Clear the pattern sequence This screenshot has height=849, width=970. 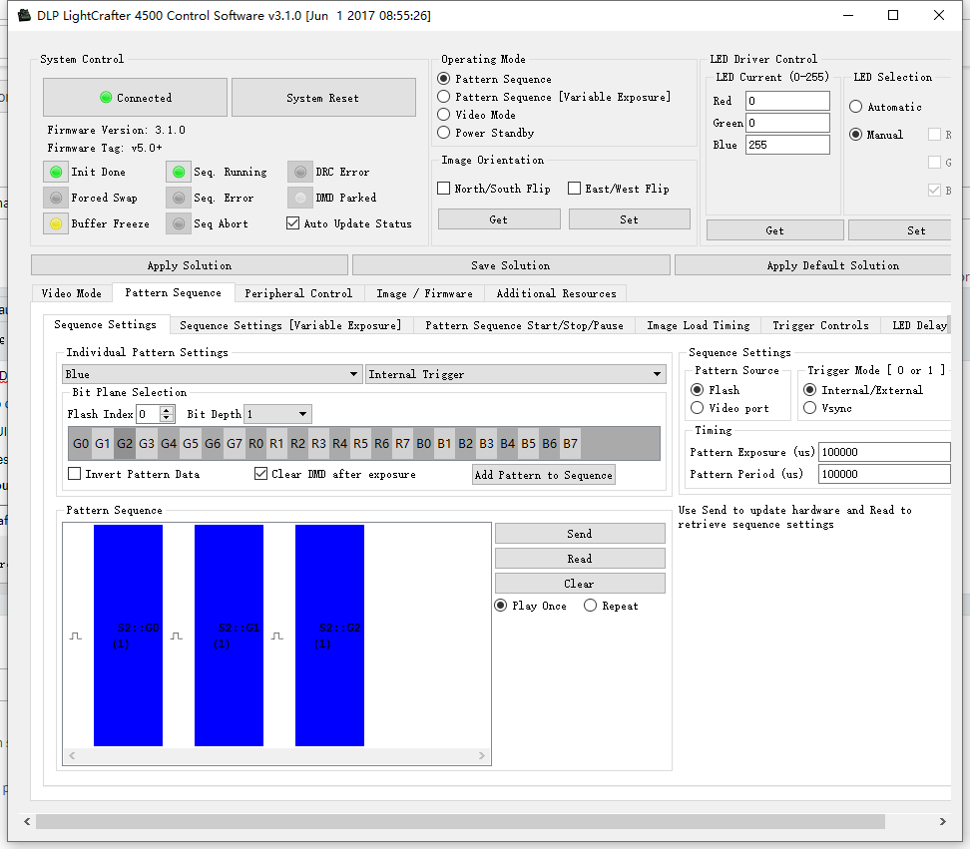tap(580, 583)
